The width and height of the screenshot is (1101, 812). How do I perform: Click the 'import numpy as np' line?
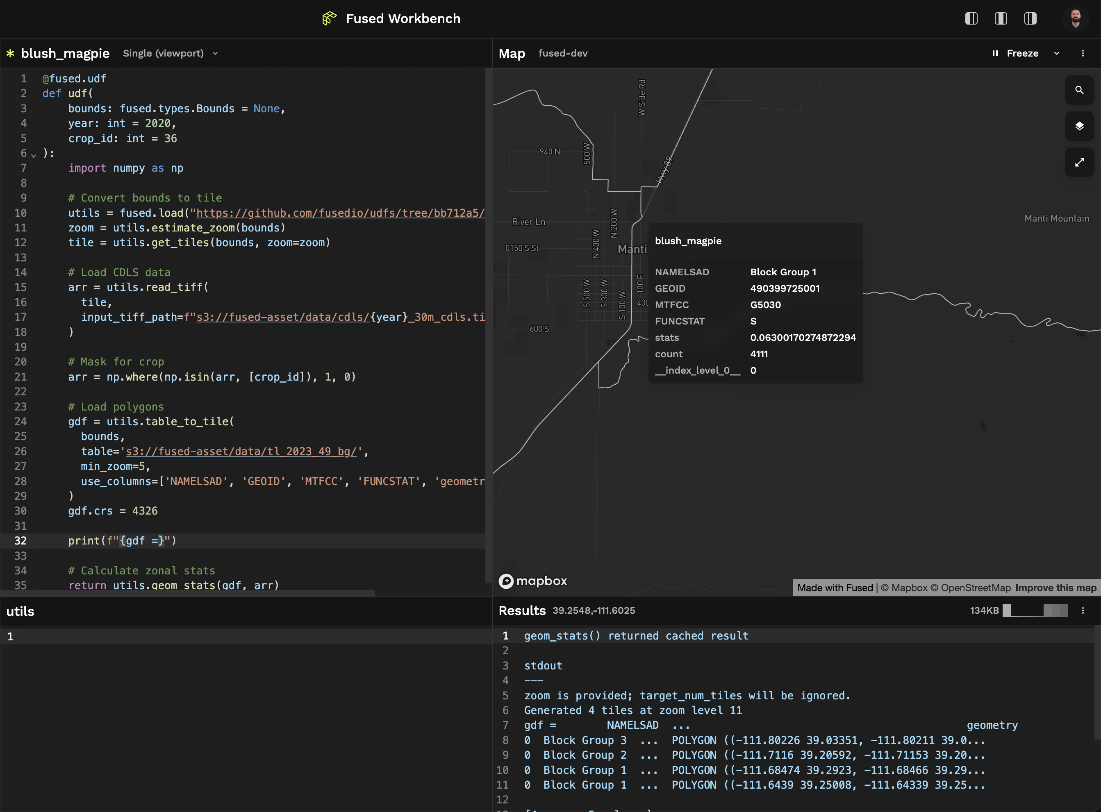[x=125, y=168]
